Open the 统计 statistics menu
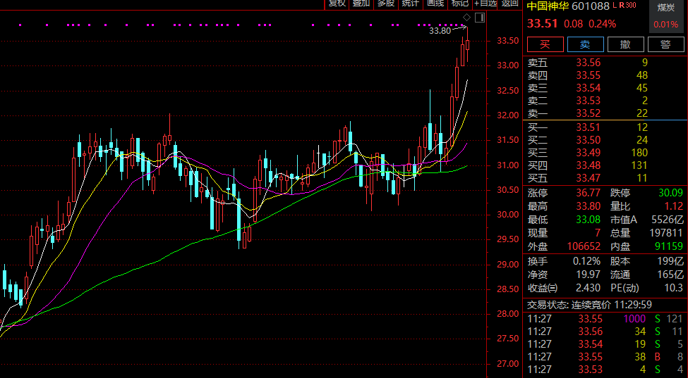The width and height of the screenshot is (688, 378). (x=410, y=4)
